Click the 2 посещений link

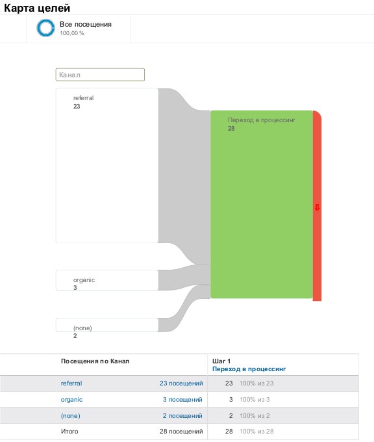click(182, 416)
